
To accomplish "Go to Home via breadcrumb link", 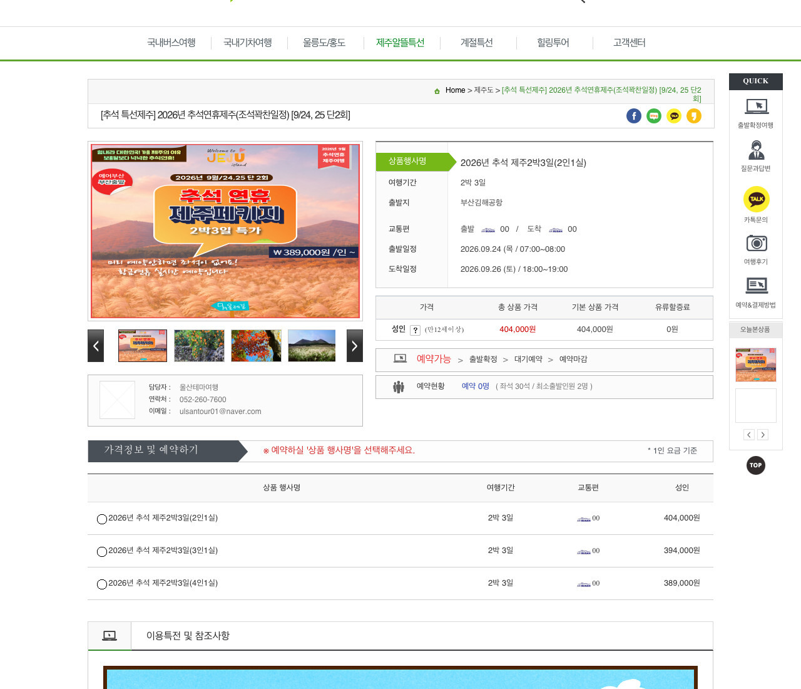I will [455, 90].
